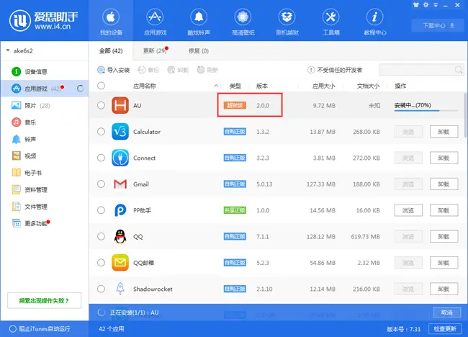Viewport: 468px width, 337px height.
Task: Click the QQ penguin app icon
Action: pyautogui.click(x=120, y=236)
